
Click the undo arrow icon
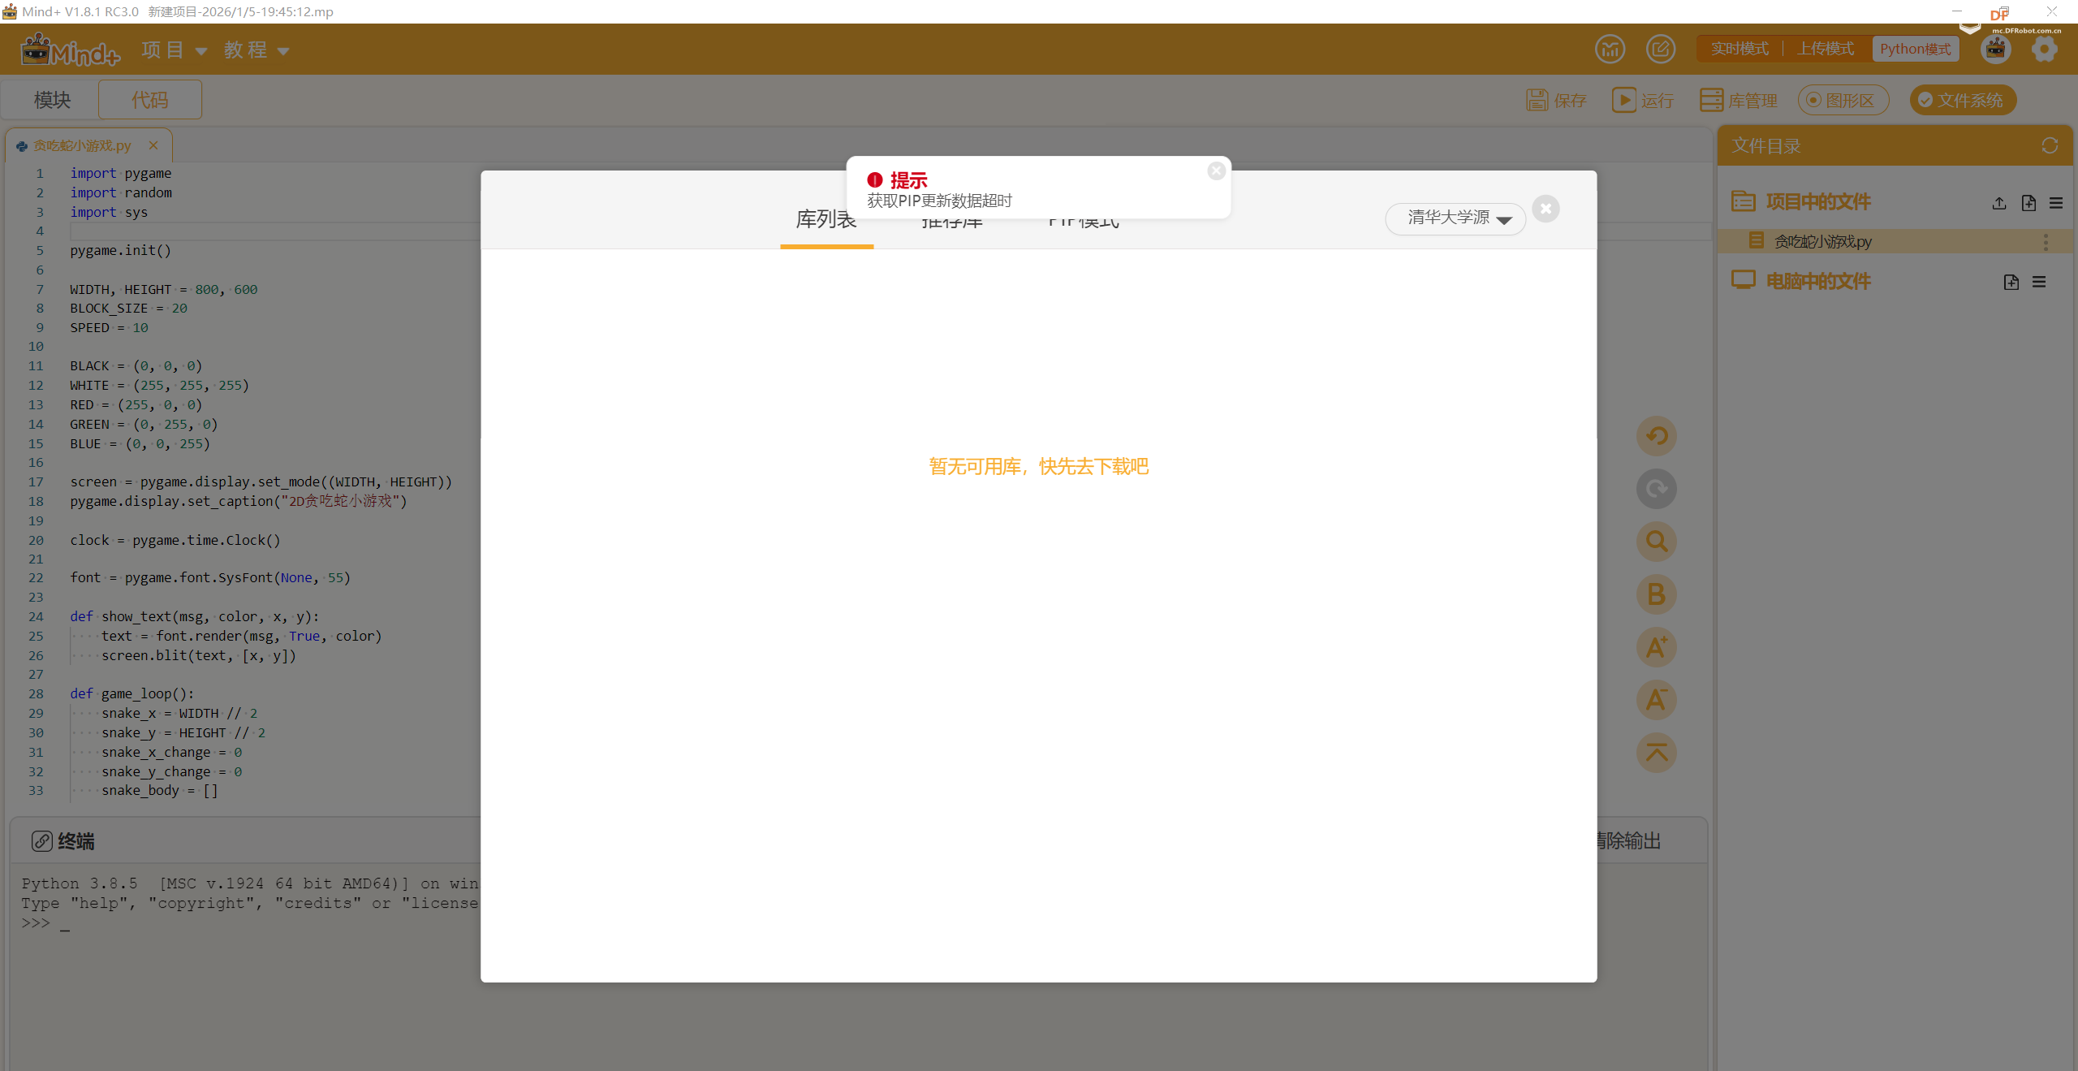coord(1656,436)
